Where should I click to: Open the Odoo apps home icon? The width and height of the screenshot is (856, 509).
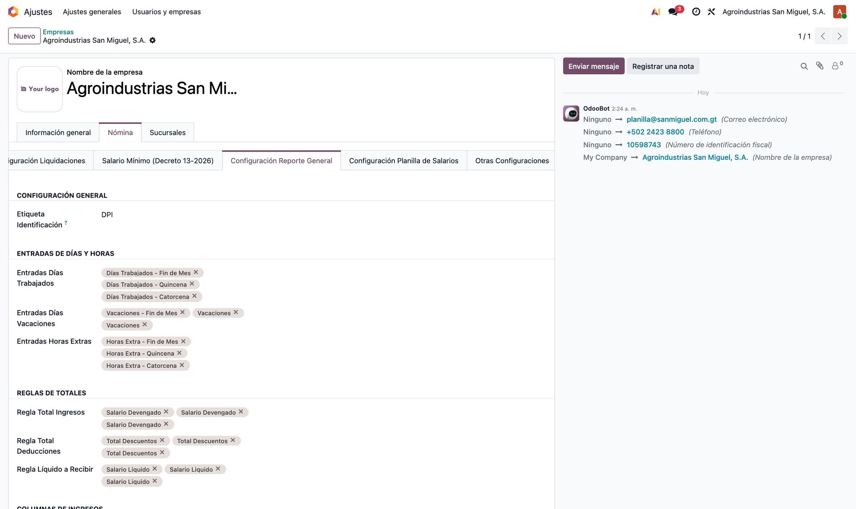coord(13,12)
